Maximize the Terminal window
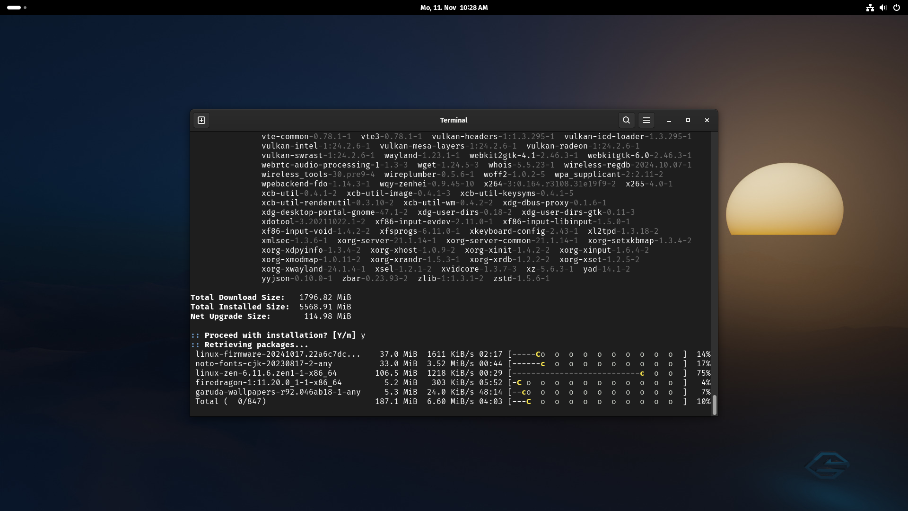Screen dimensions: 908x511 coord(688,120)
